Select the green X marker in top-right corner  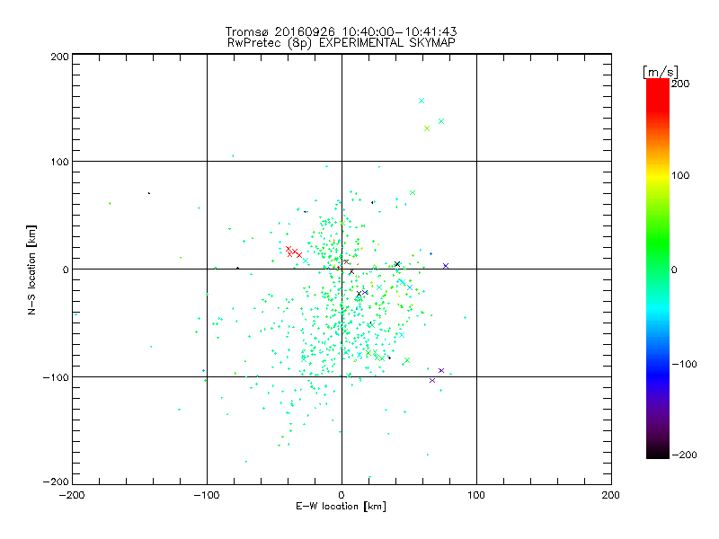click(427, 128)
